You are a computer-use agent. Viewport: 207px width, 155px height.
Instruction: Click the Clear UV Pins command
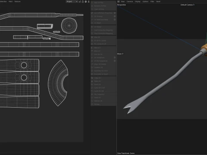103,9
